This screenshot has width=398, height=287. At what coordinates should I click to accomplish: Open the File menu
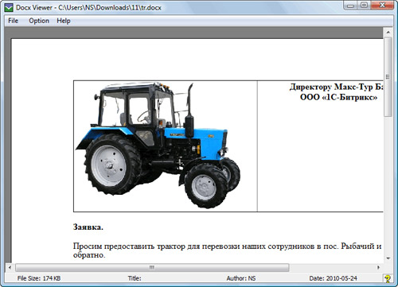click(x=13, y=21)
